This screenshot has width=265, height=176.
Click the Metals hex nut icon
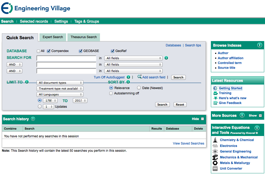point(215,163)
